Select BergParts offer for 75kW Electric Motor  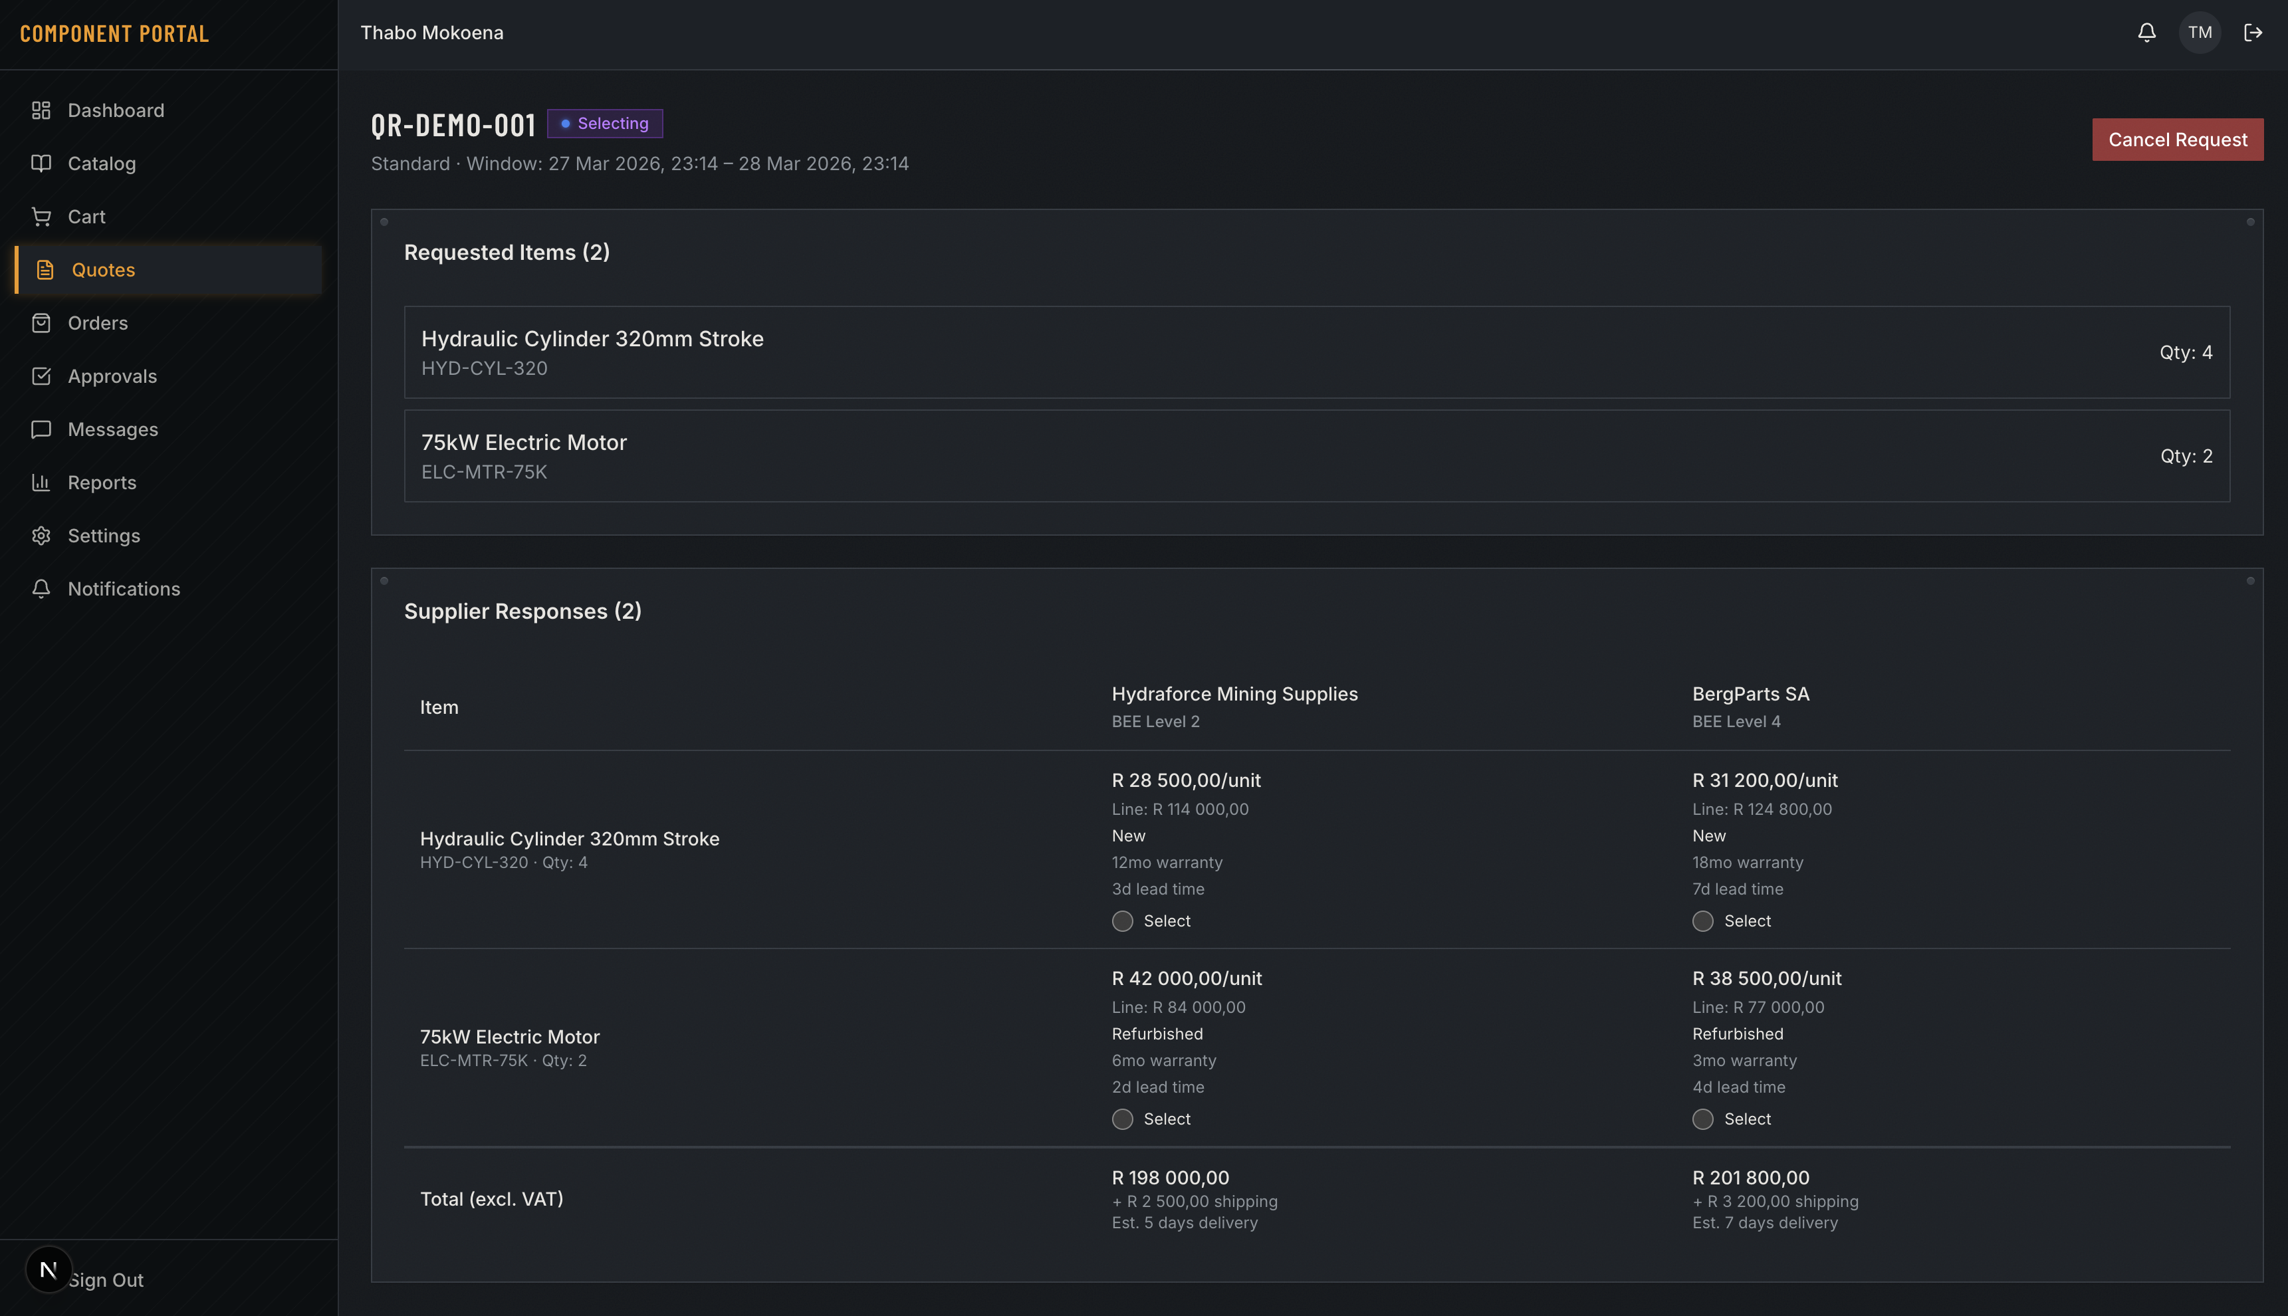(1702, 1119)
